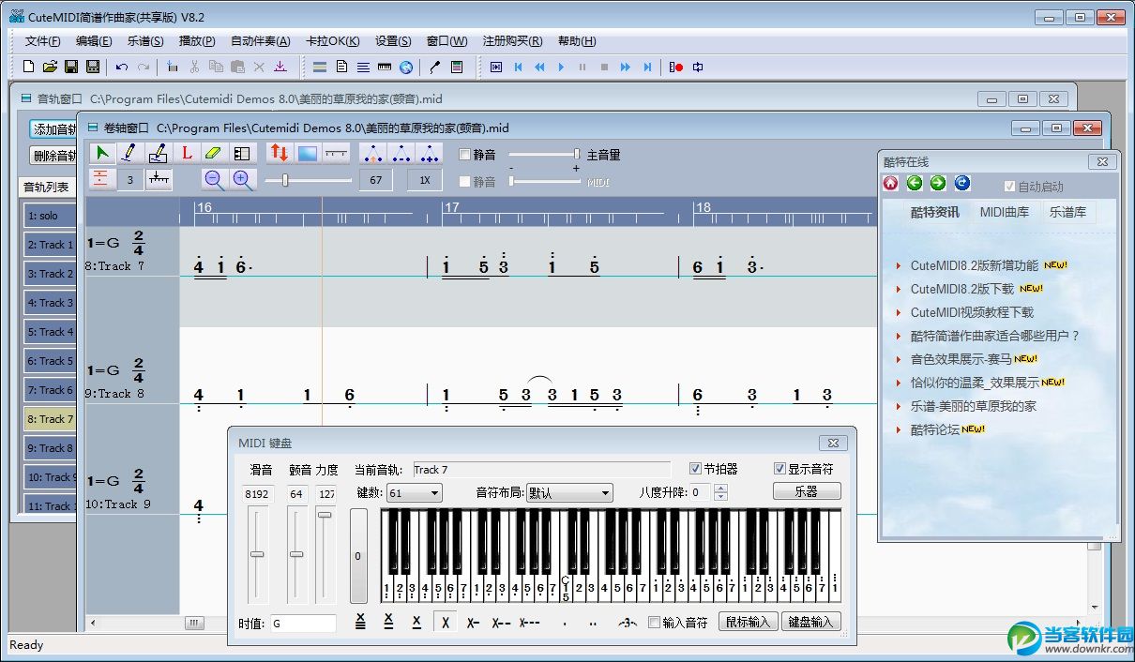Viewport: 1135px width, 662px height.
Task: Click the zoom in magnifier icon
Action: click(x=242, y=180)
